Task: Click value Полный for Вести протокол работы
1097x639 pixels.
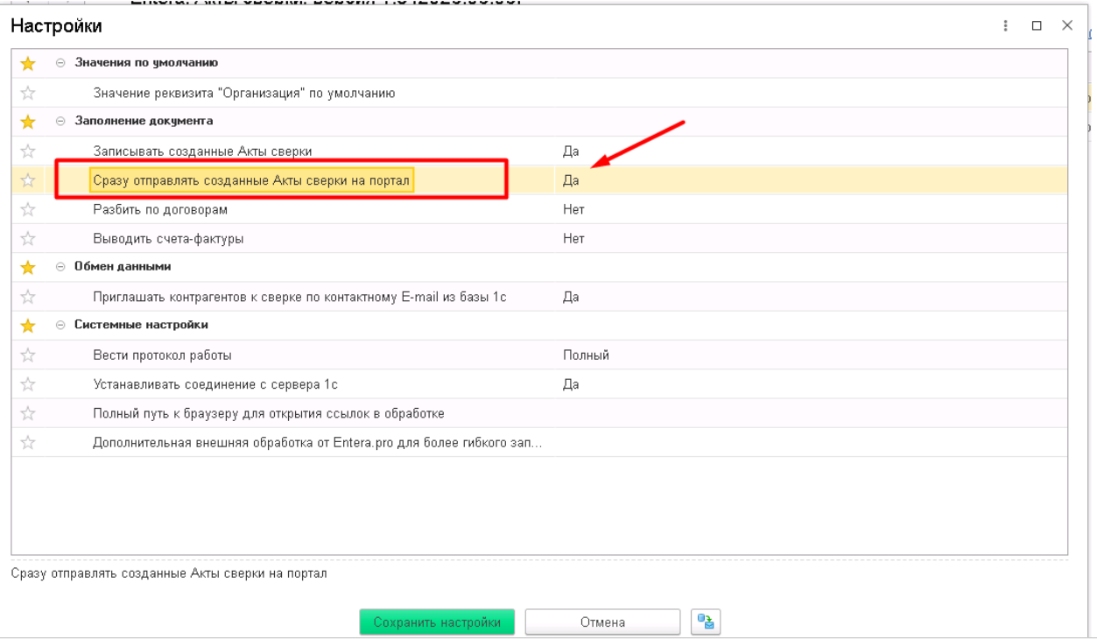Action: pos(586,355)
